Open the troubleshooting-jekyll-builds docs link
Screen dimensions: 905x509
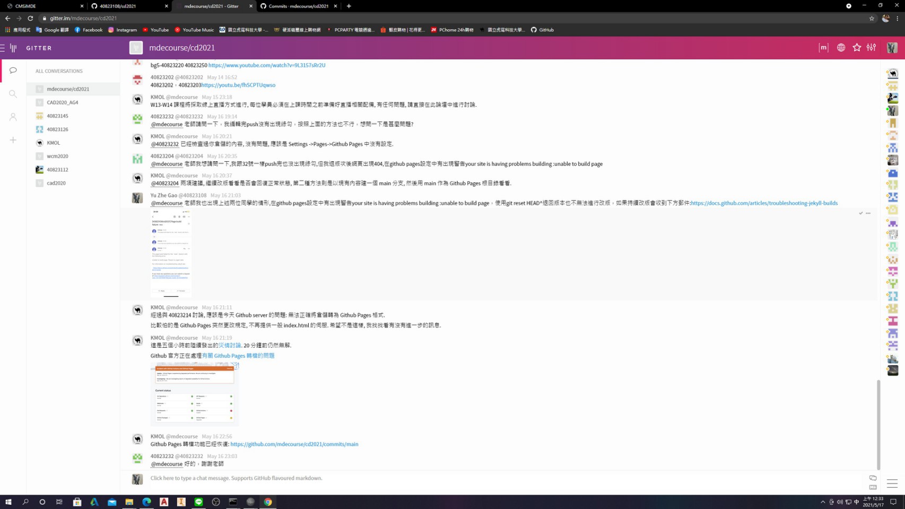[764, 203]
